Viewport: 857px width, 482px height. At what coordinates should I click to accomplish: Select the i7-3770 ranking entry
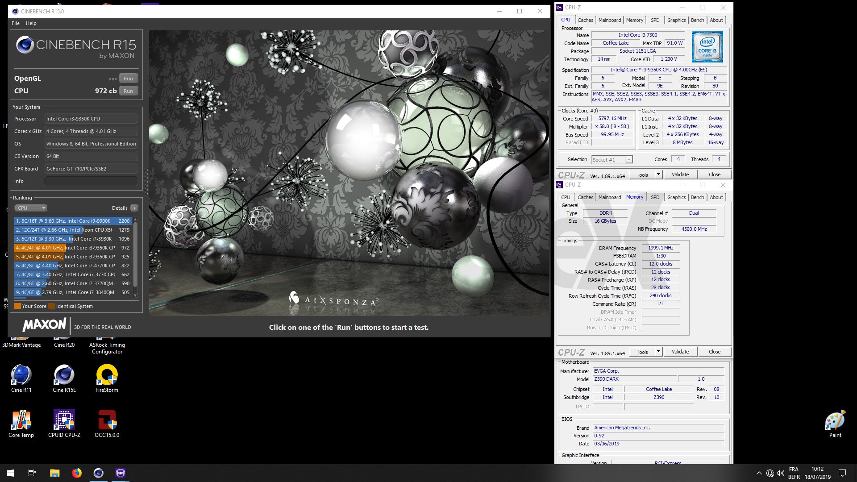click(73, 274)
